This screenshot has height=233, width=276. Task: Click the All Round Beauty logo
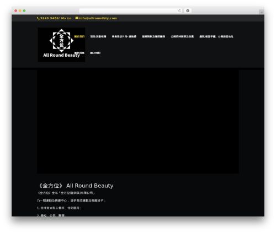point(61,45)
